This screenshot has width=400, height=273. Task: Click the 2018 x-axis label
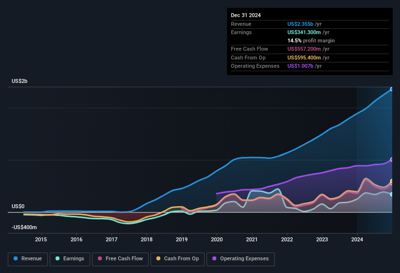pyautogui.click(x=147, y=239)
